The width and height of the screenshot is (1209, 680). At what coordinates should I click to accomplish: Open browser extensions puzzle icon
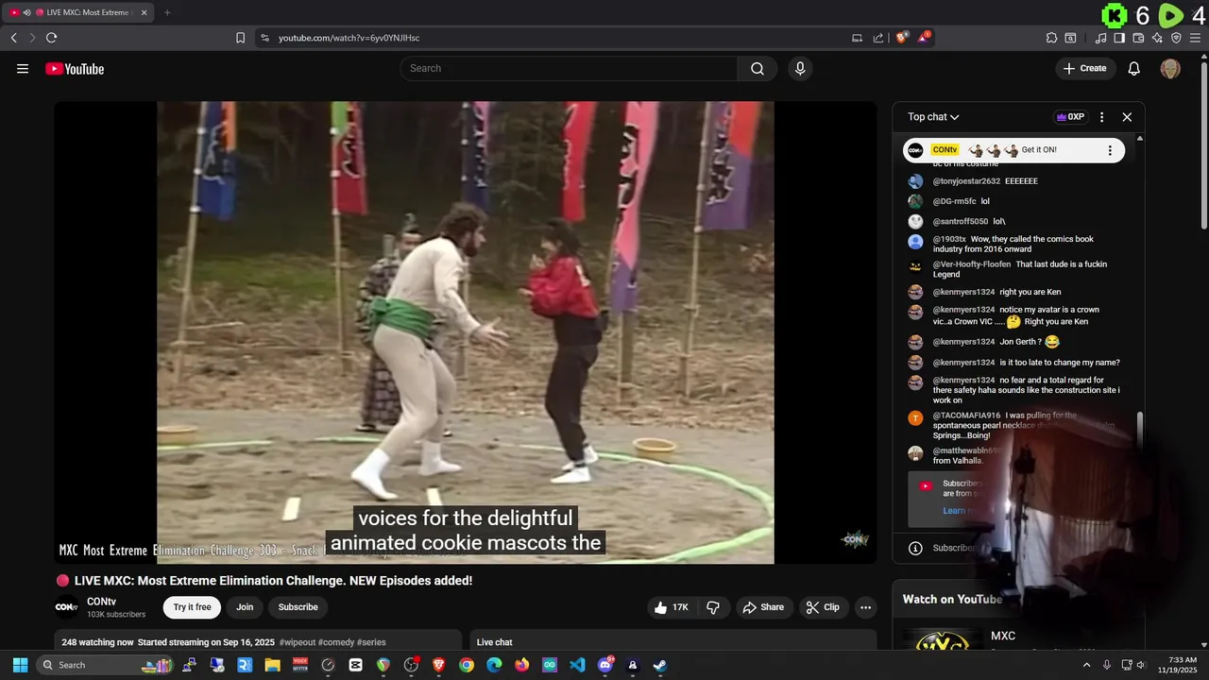click(1051, 38)
